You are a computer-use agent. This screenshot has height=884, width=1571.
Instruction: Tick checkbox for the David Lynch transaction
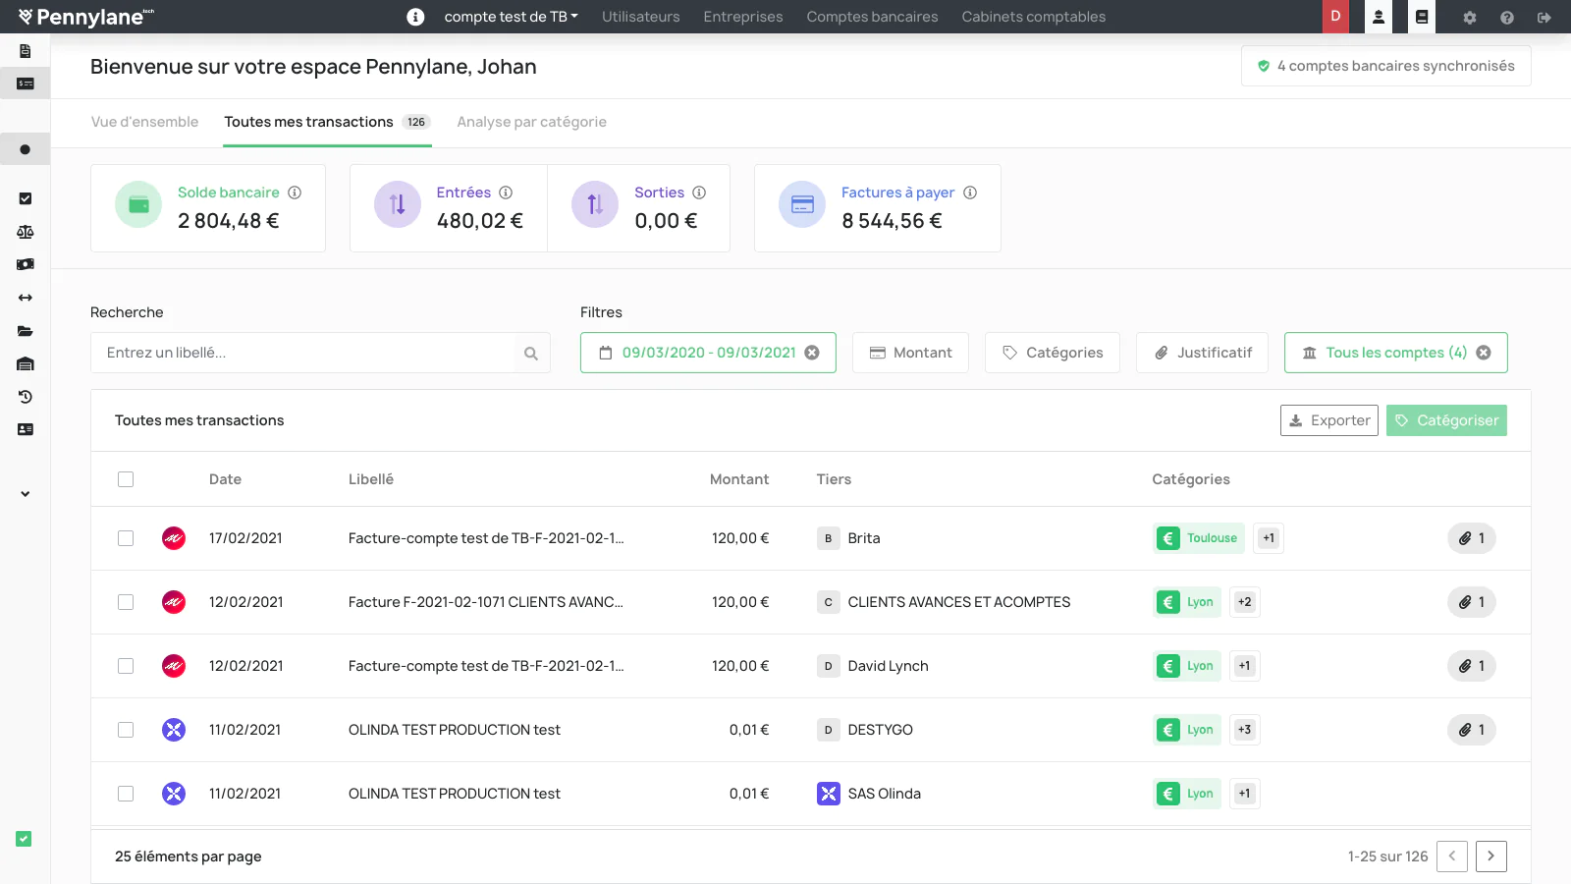point(126,666)
